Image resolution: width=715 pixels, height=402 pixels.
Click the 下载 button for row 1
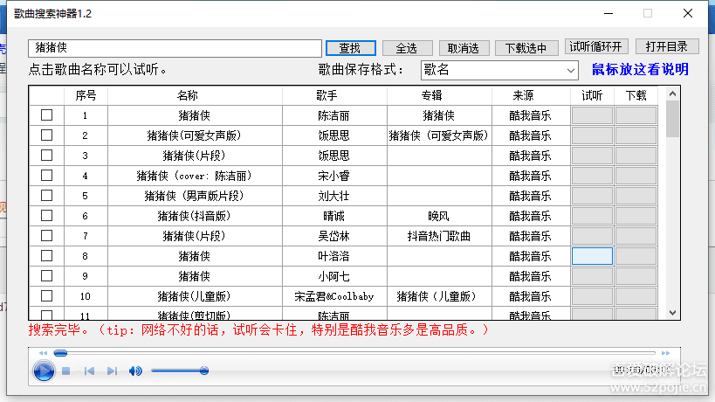click(x=636, y=115)
